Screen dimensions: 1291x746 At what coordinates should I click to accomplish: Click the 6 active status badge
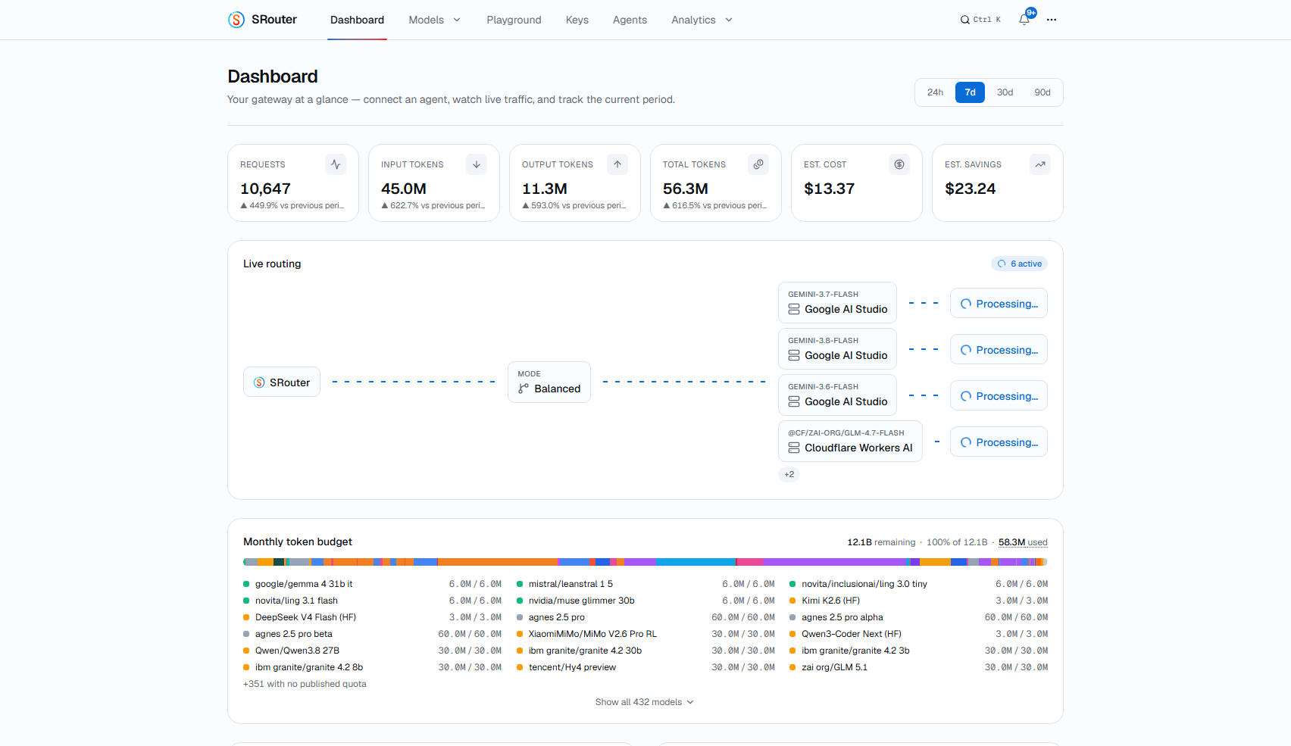[1020, 264]
